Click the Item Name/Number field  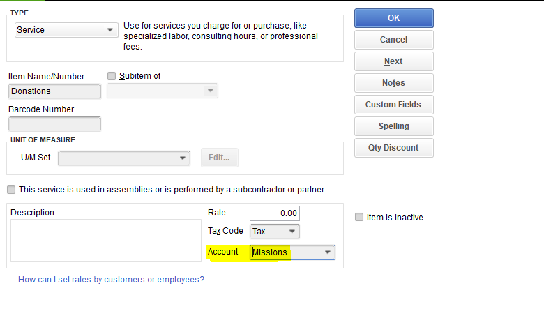54,91
